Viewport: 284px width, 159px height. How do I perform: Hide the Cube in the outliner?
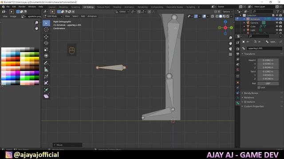coord(277,26)
